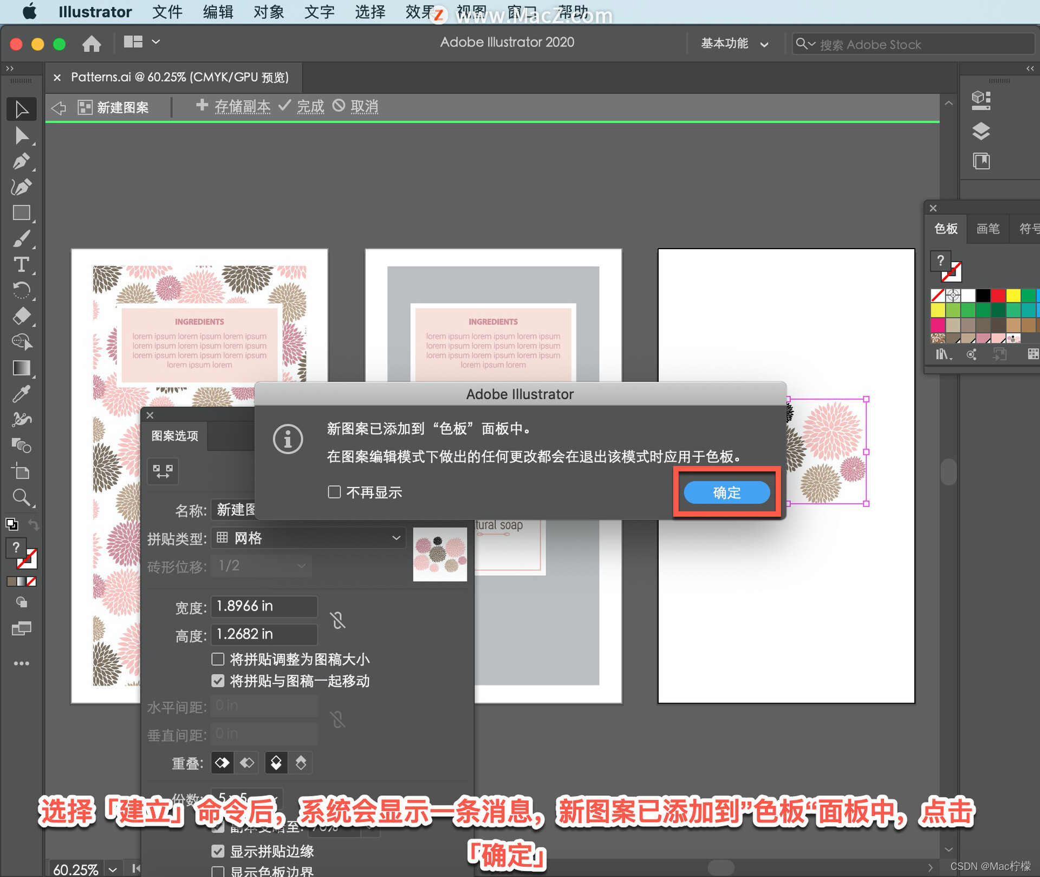Select the Type tool
The width and height of the screenshot is (1040, 877).
pos(22,264)
